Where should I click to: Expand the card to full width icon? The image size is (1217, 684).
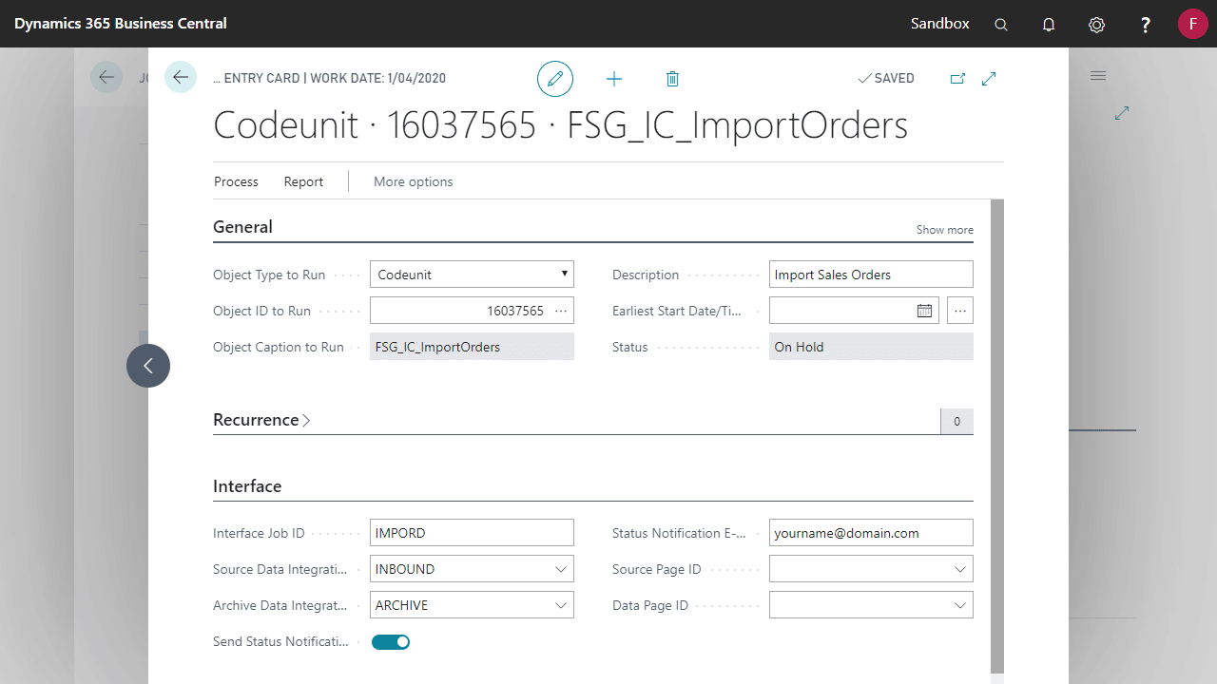pos(989,79)
